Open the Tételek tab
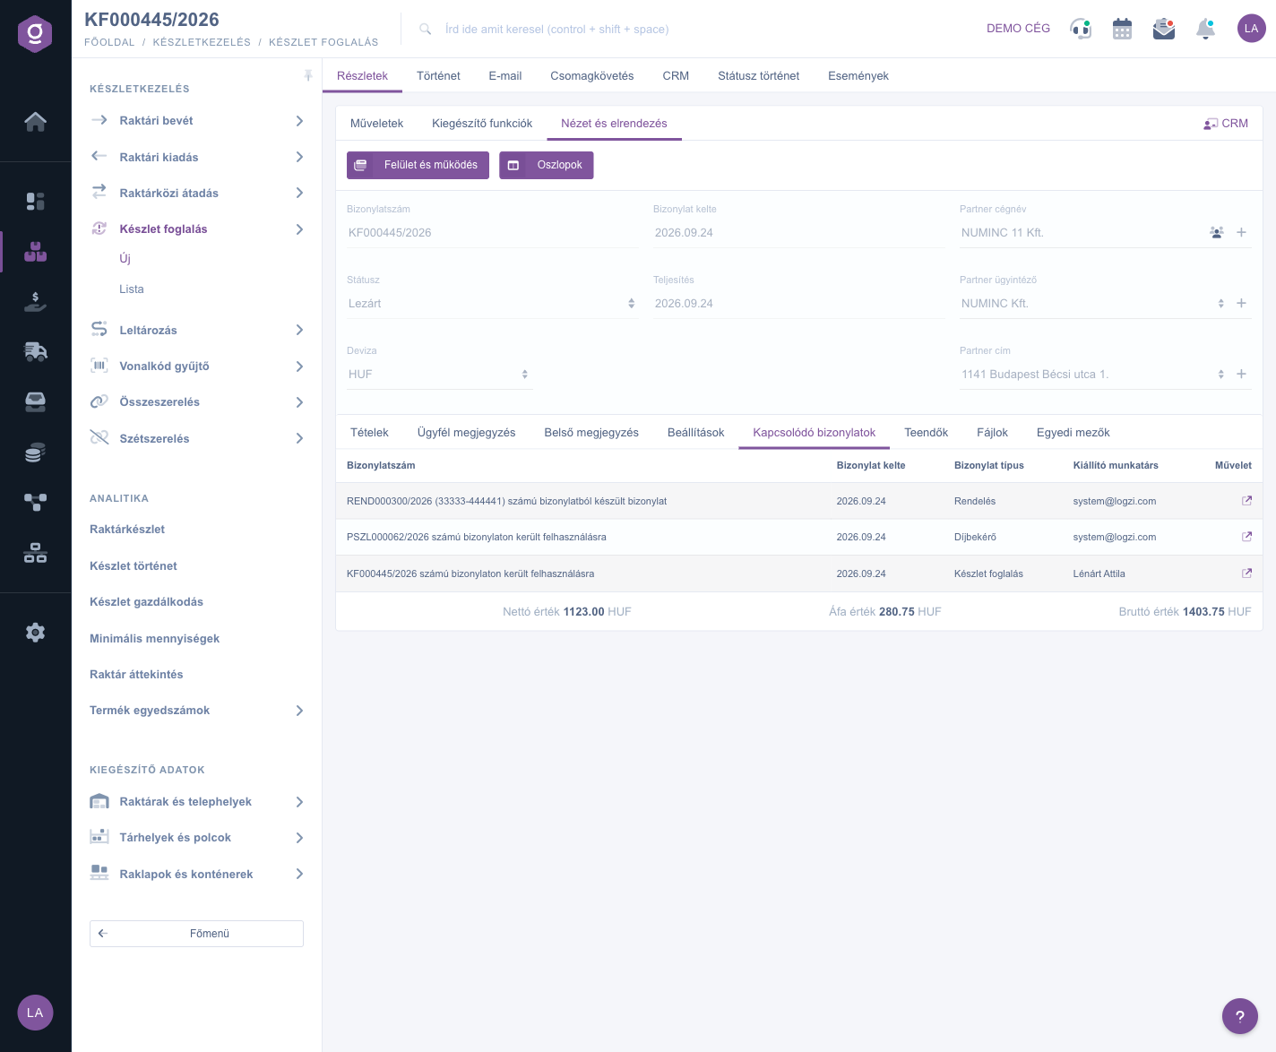The image size is (1276, 1052). (369, 433)
